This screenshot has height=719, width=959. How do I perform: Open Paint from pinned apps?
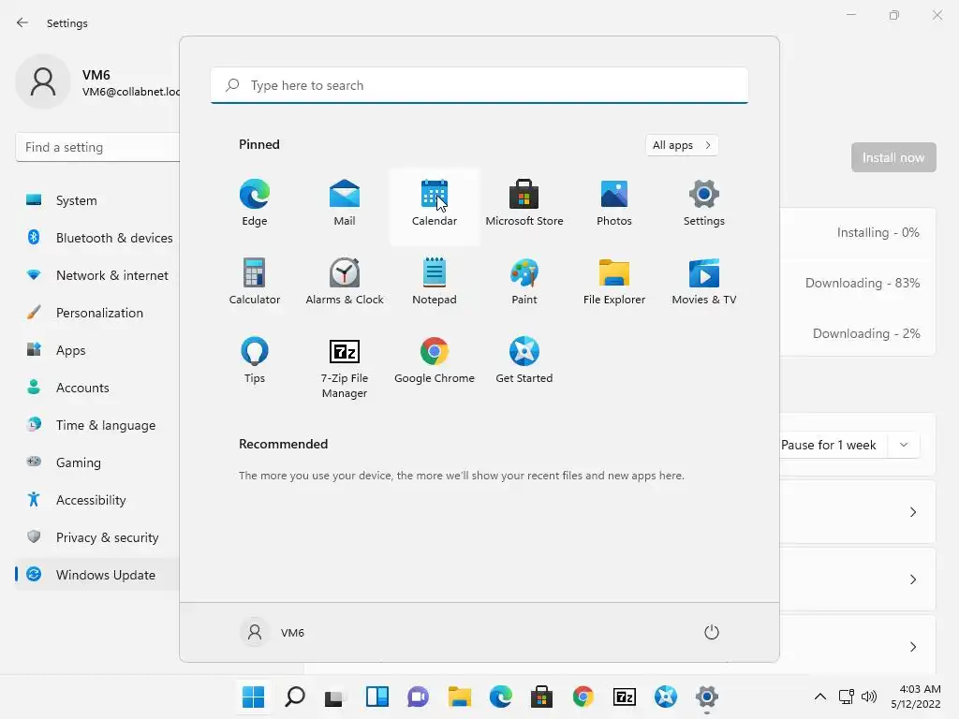pos(524,283)
